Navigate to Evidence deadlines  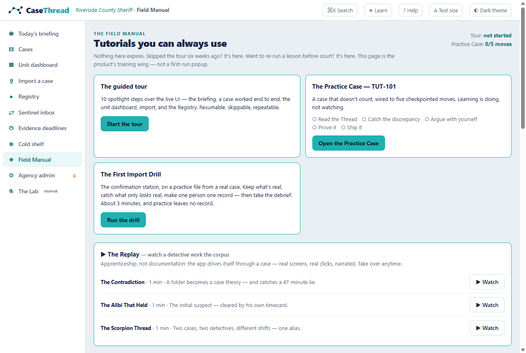(x=42, y=128)
